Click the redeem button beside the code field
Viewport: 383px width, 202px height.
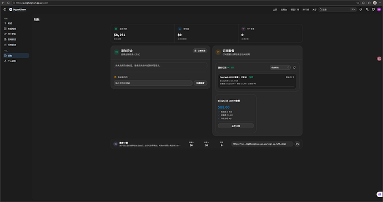pos(200,83)
